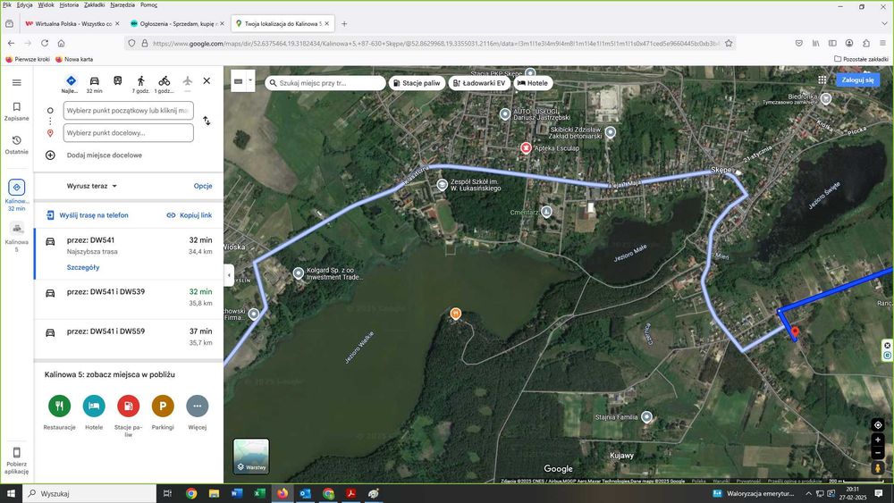Copy the route link, Kopiuj link
Image resolution: width=894 pixels, height=503 pixels.
click(190, 215)
